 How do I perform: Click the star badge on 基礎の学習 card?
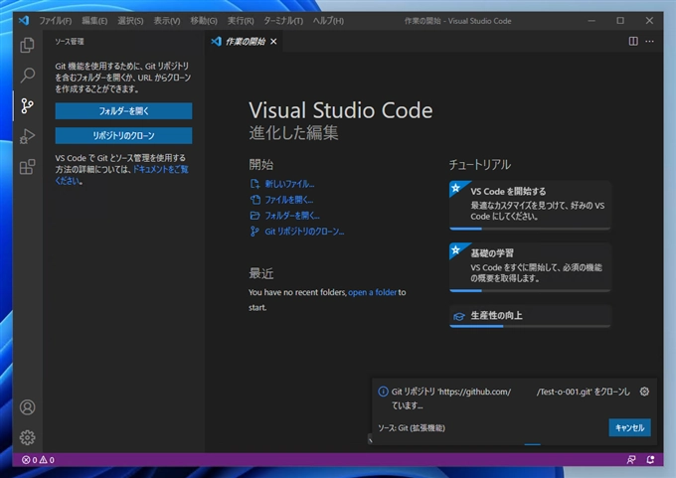[455, 250]
